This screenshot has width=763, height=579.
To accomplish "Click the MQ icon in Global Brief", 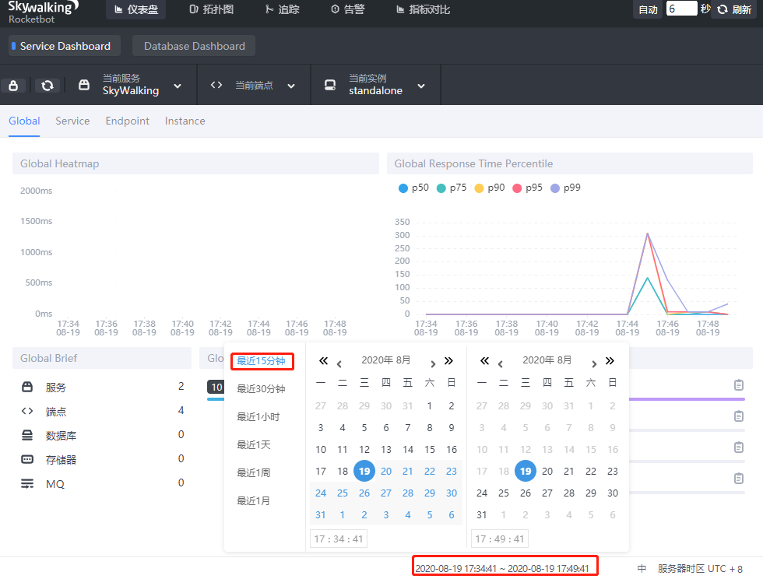I will [x=27, y=483].
